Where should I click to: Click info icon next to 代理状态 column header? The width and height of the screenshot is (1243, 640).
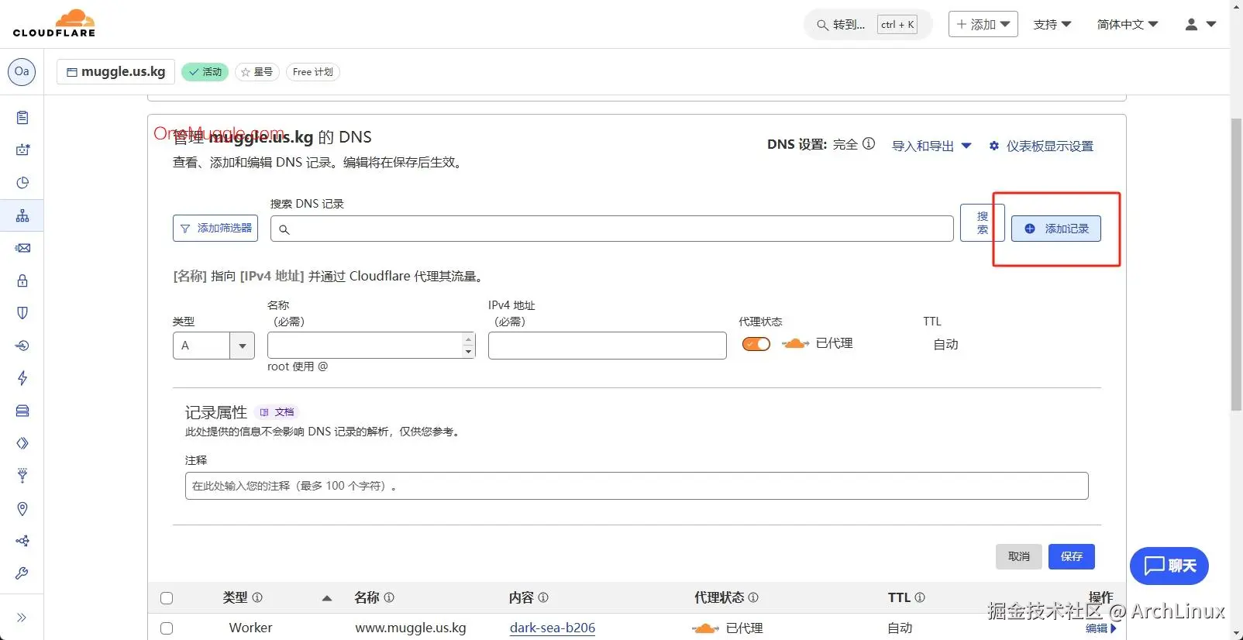(x=753, y=597)
